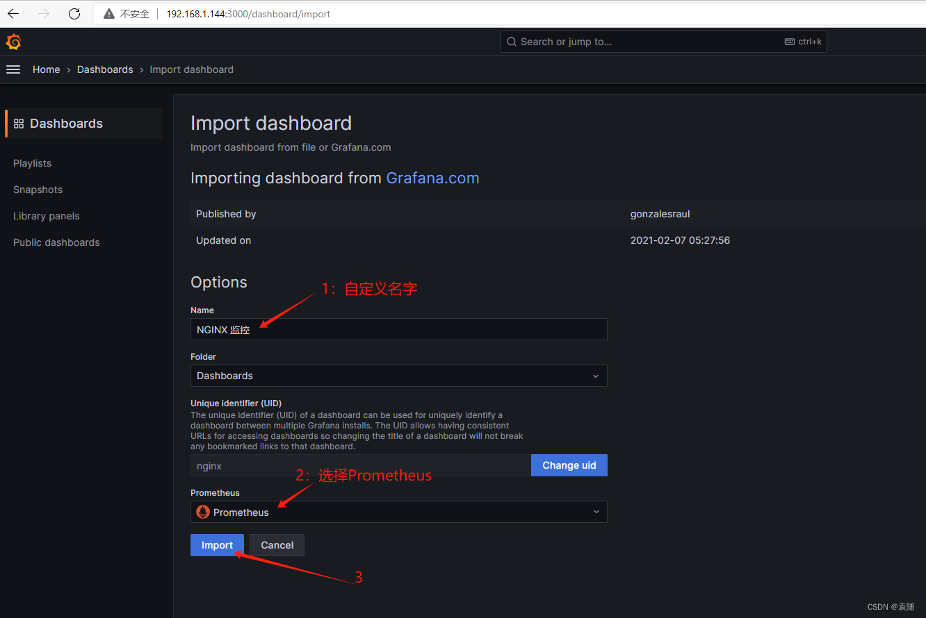Click the Prometheus field label

215,493
